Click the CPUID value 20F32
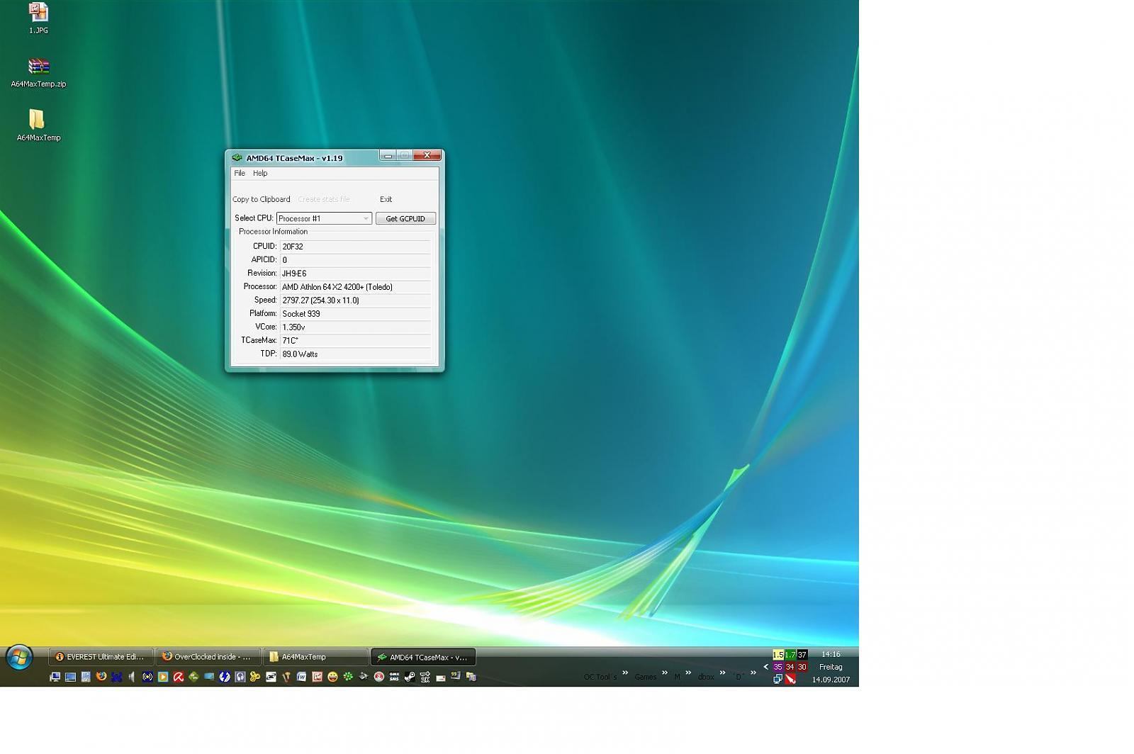 (x=355, y=247)
